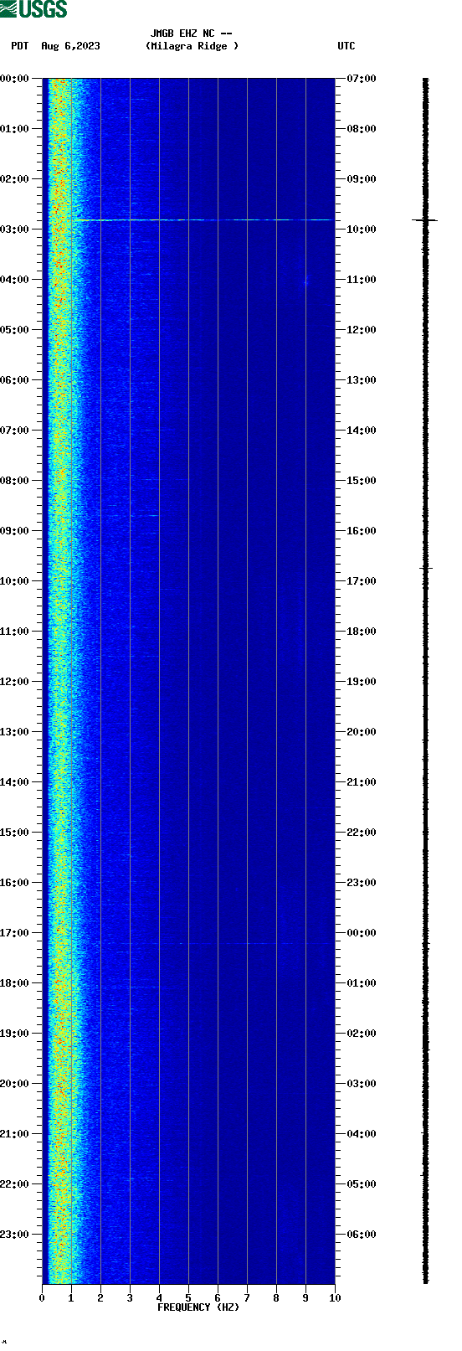The height and width of the screenshot is (1351, 462).
Task: Click the 09:00 PDT time label
Action: pos(15,531)
